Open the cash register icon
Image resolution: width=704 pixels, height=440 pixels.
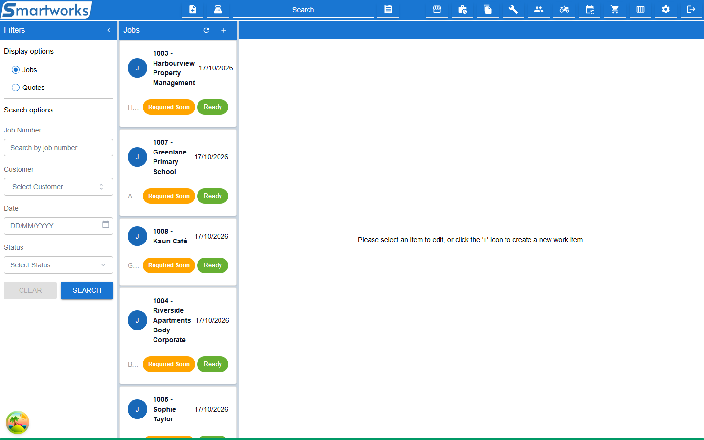[x=218, y=9]
